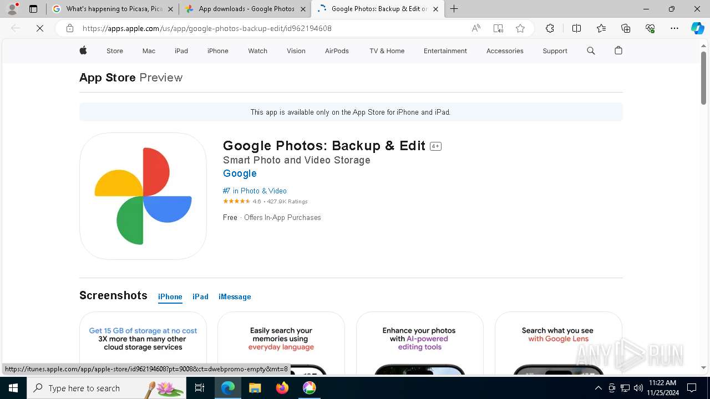Switch to What's happening to Picasa tab
The image size is (710, 399).
click(113, 9)
